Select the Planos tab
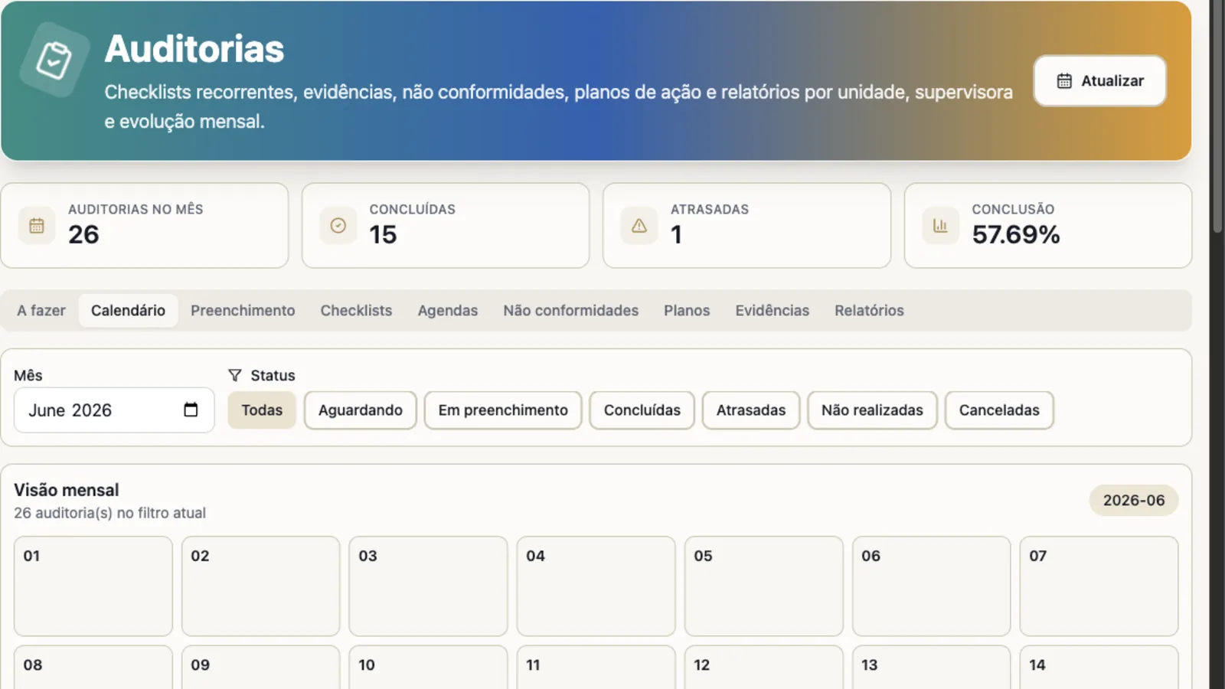 coord(687,310)
